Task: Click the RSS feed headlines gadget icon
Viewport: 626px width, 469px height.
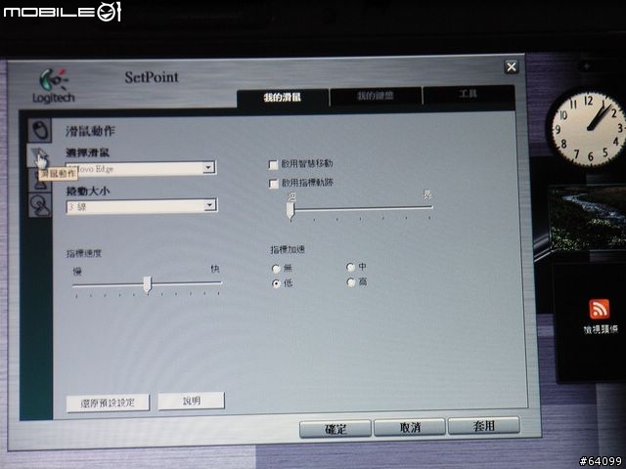Action: click(600, 310)
